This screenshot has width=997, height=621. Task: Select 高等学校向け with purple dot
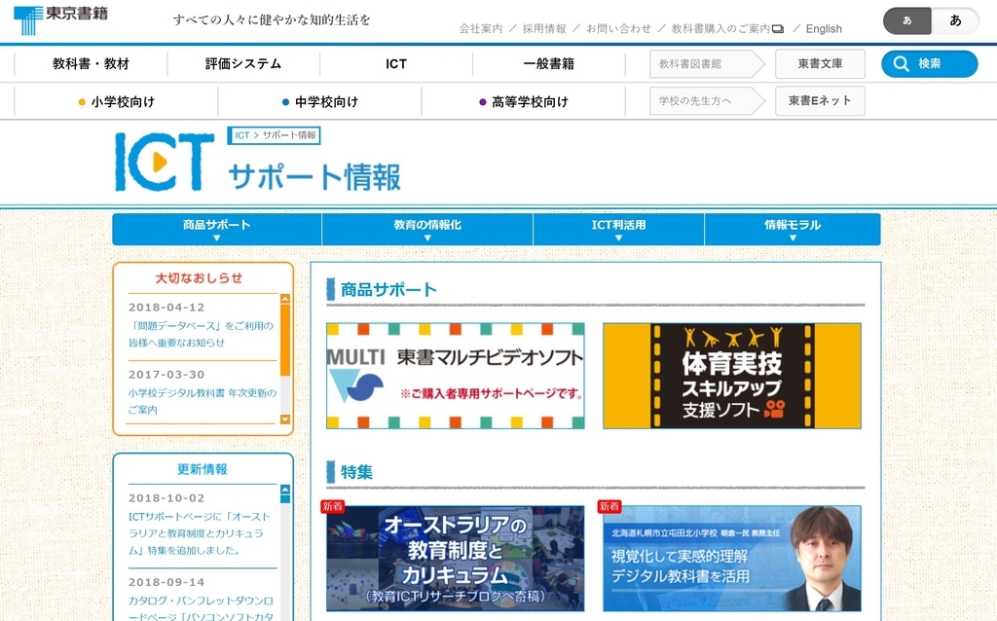pos(523,101)
